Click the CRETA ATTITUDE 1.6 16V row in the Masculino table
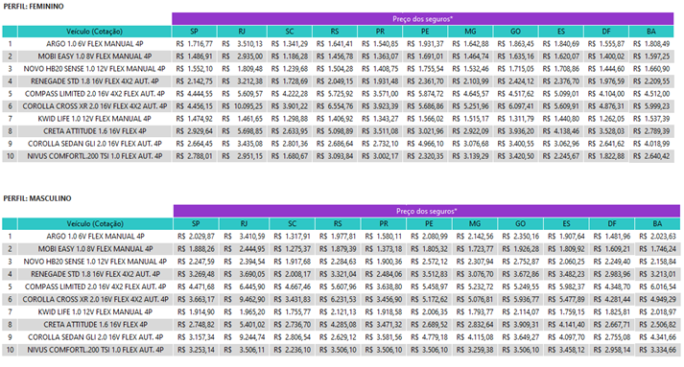This screenshot has width=684, height=367. (341, 325)
